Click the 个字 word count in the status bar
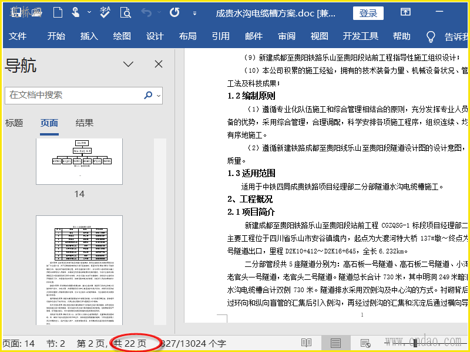Screen dimensions: 470x352 tap(193, 344)
